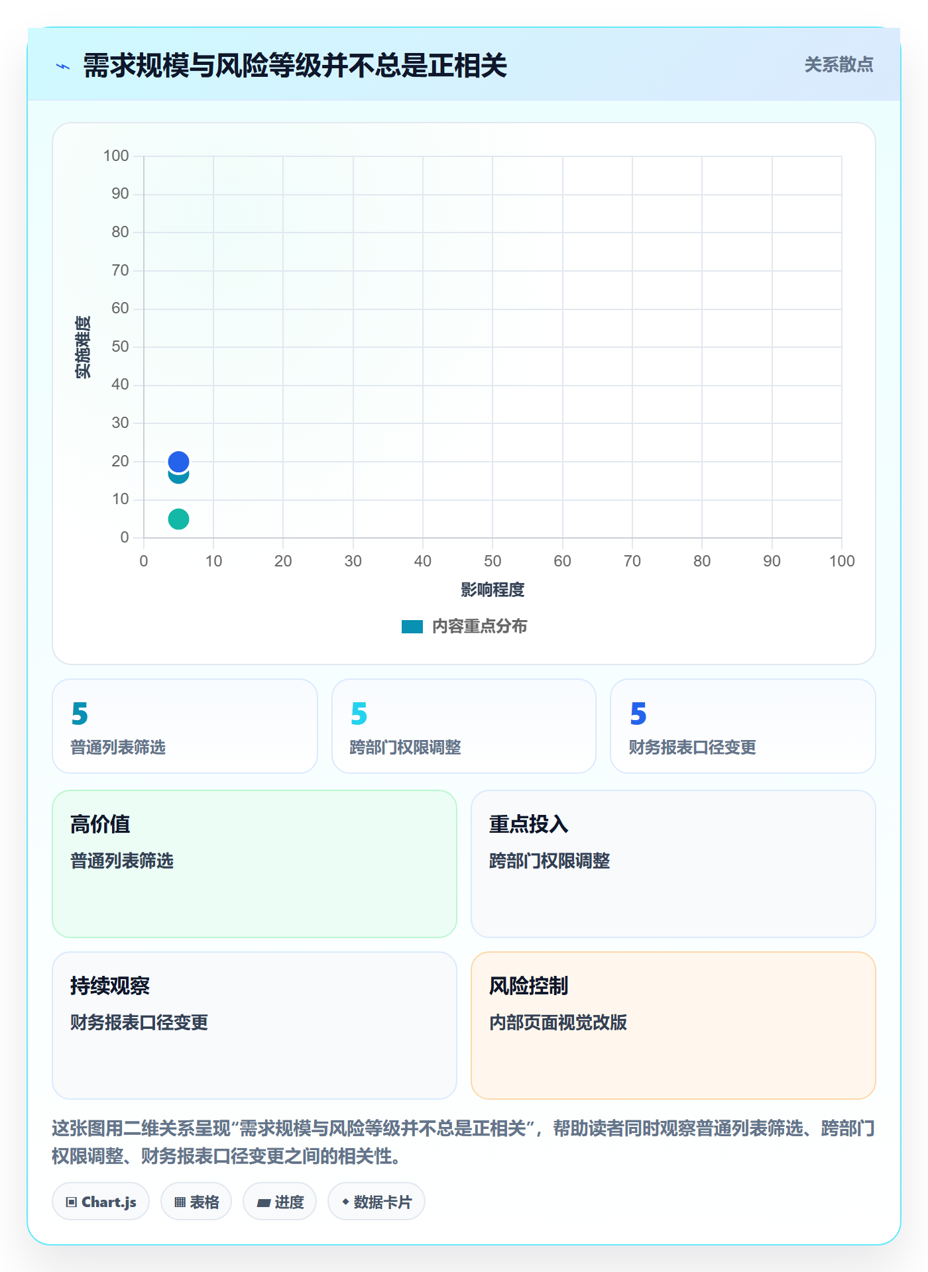Click the 内容重点分布 legend label
This screenshot has width=928, height=1272.
click(479, 627)
